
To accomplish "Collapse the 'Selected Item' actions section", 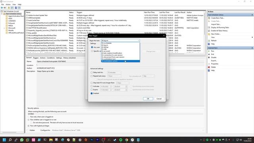I will click(252, 48).
